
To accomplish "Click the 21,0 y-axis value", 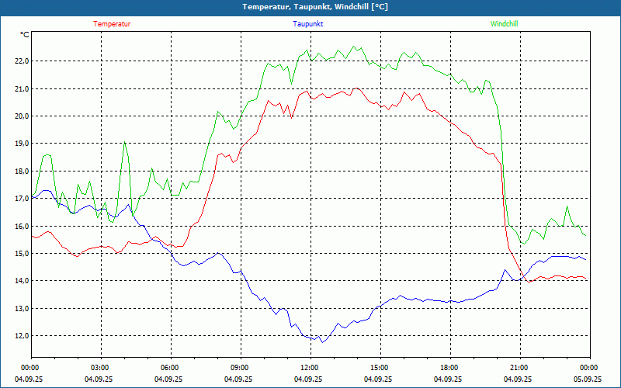I will (x=23, y=88).
